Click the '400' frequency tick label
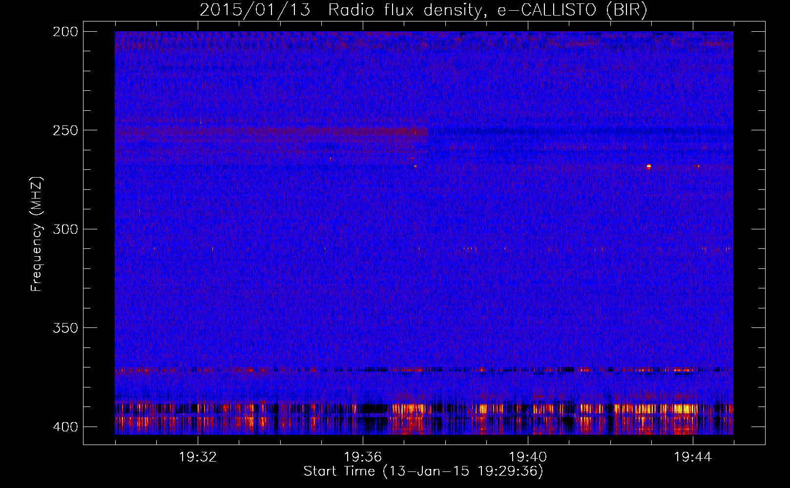 pos(65,427)
